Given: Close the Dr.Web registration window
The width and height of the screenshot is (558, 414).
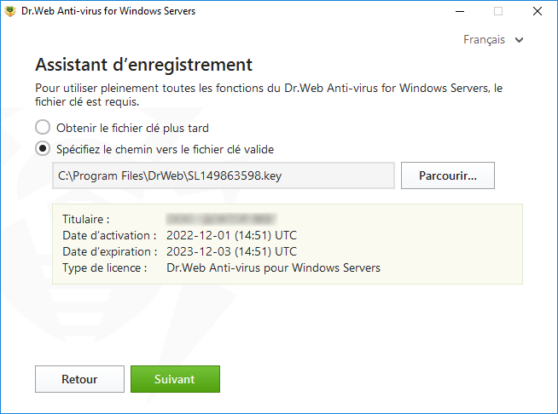Looking at the screenshot, I should 538,11.
